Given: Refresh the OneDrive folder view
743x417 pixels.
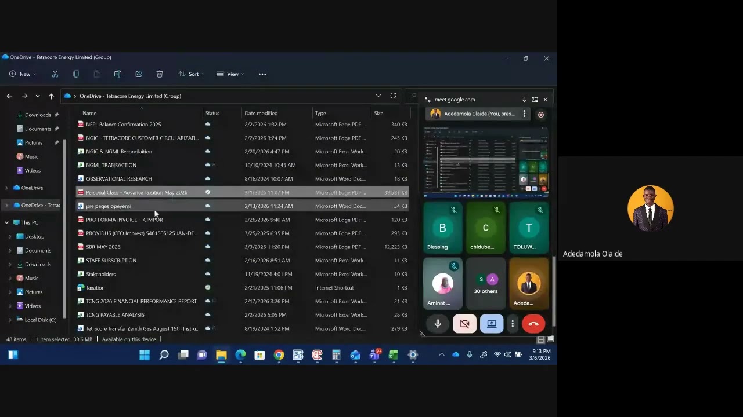Looking at the screenshot, I should click(x=393, y=96).
